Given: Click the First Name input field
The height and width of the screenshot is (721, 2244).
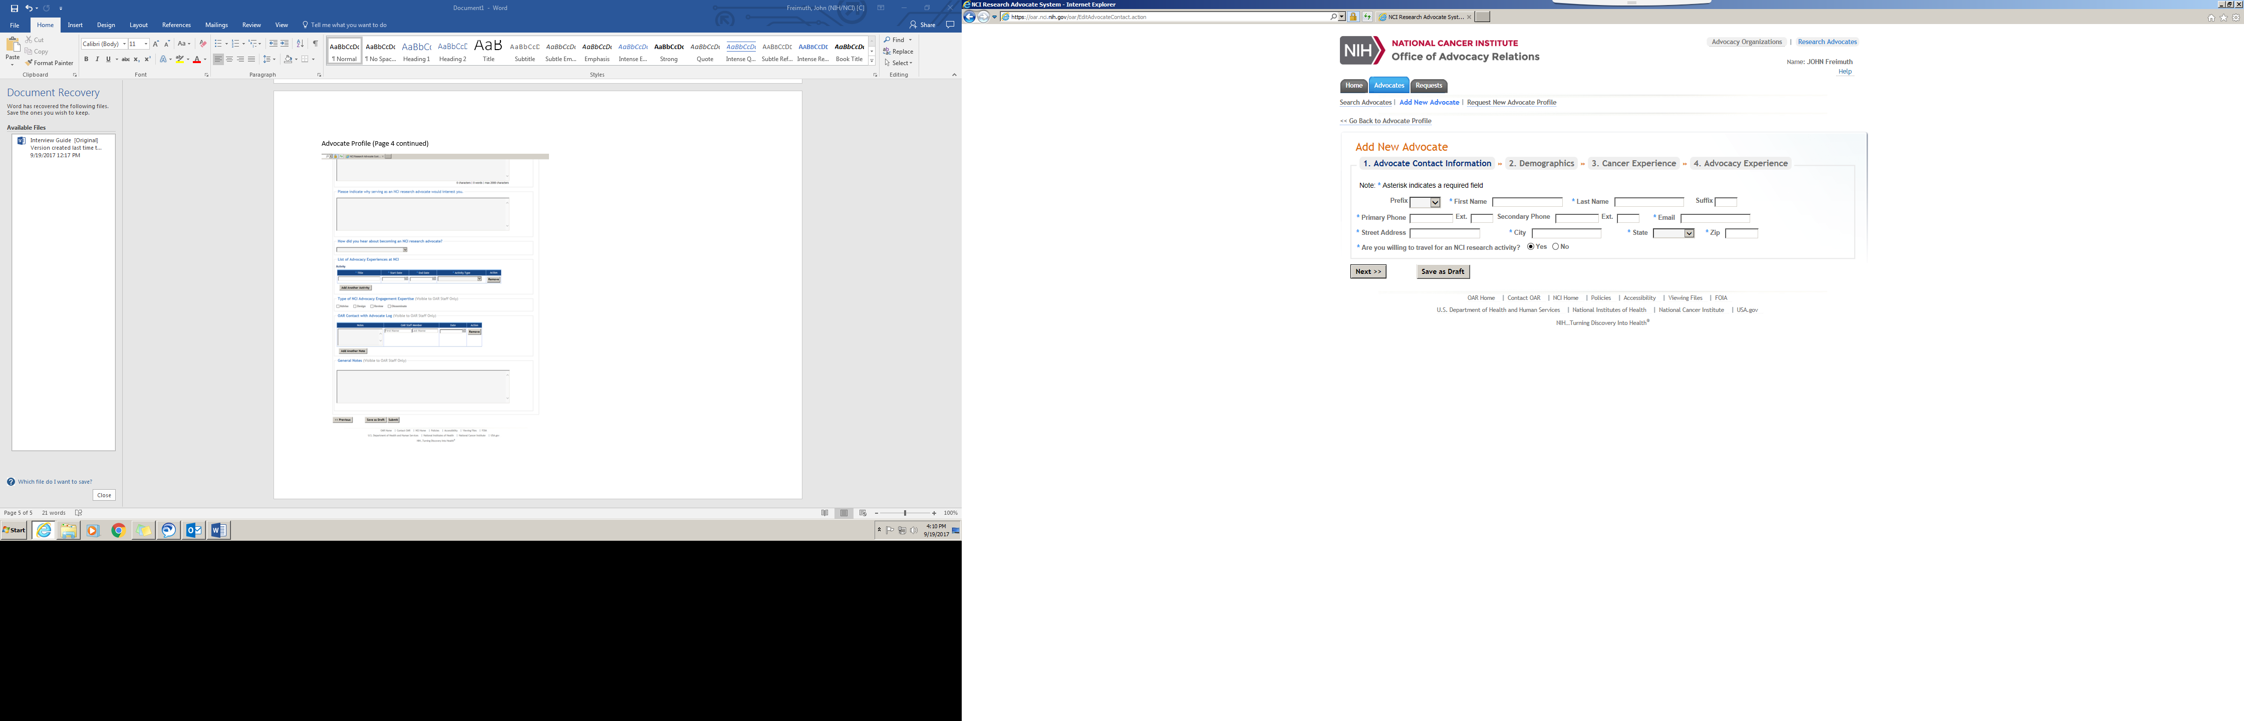Looking at the screenshot, I should coord(1527,202).
